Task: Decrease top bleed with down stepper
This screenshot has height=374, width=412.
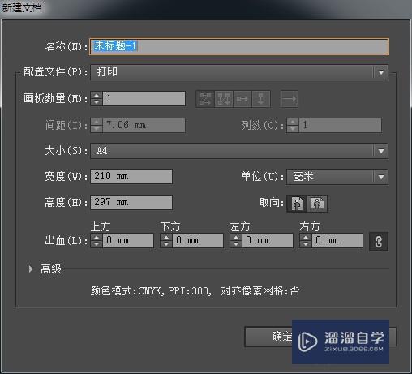Action: [97, 244]
